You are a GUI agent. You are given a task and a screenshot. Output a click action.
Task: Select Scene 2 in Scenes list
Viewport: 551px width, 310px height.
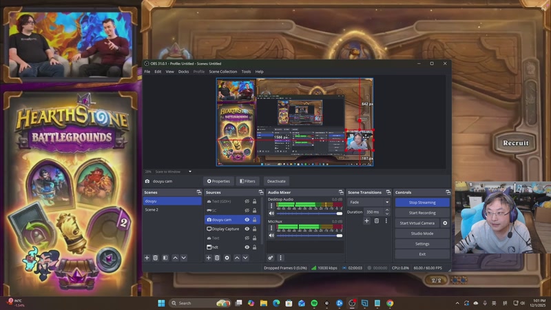(x=172, y=209)
